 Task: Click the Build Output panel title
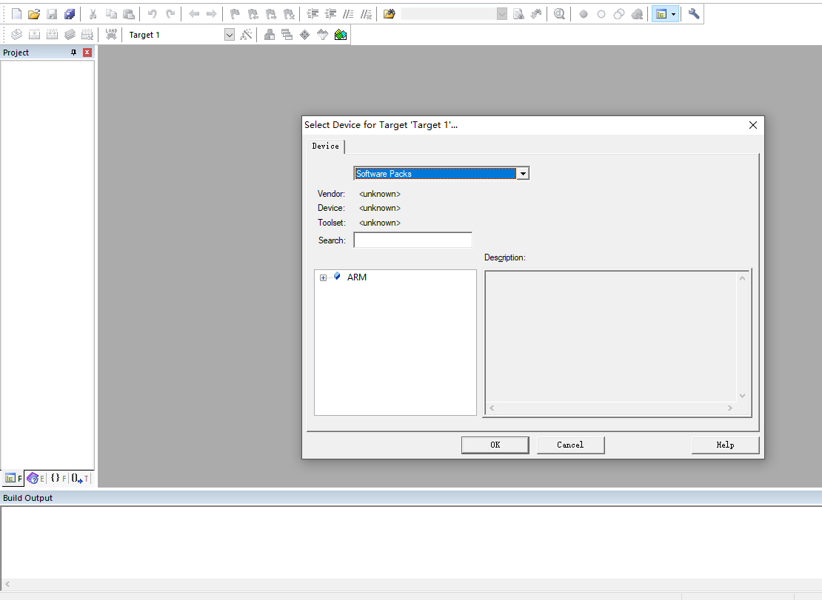click(28, 498)
